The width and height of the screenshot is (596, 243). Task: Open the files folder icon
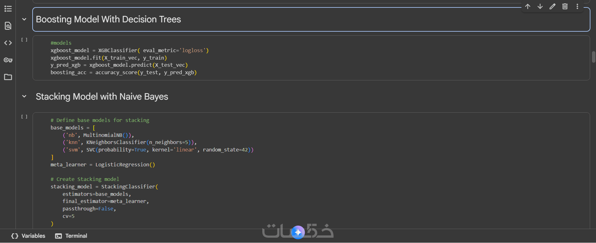tap(8, 77)
